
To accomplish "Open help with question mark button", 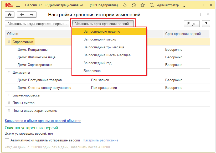I will pos(206,24).
